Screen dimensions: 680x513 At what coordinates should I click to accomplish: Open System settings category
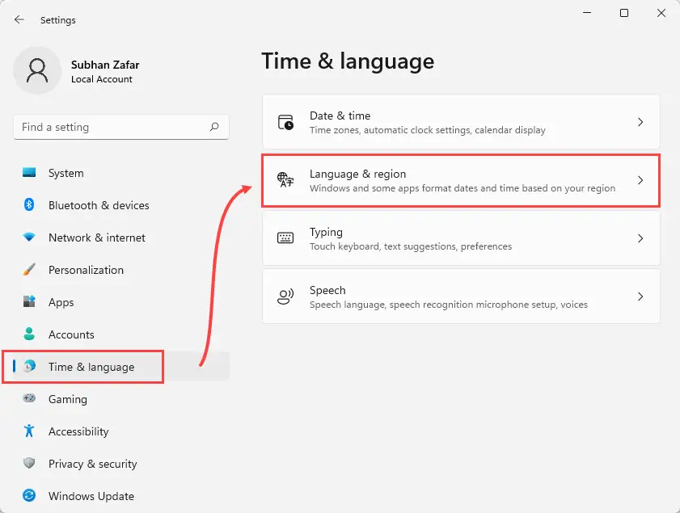click(121, 173)
